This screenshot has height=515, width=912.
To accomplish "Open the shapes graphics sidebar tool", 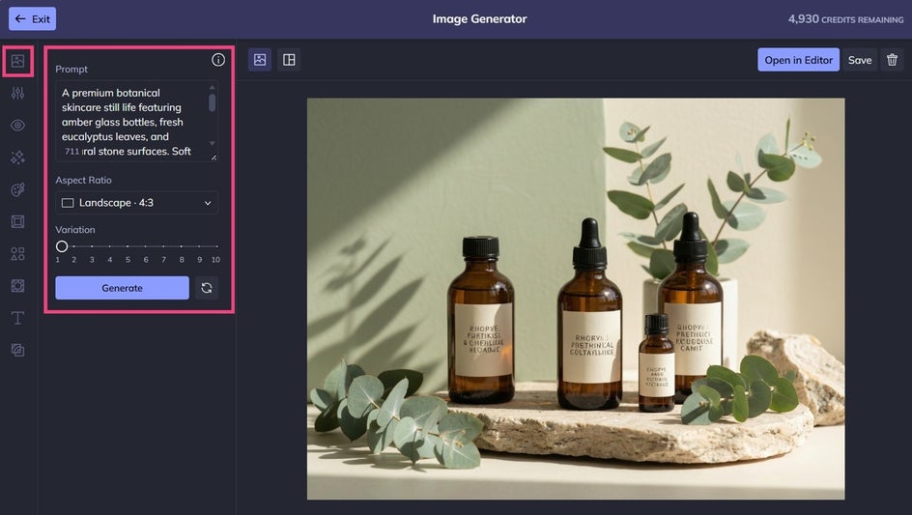I will (x=17, y=254).
